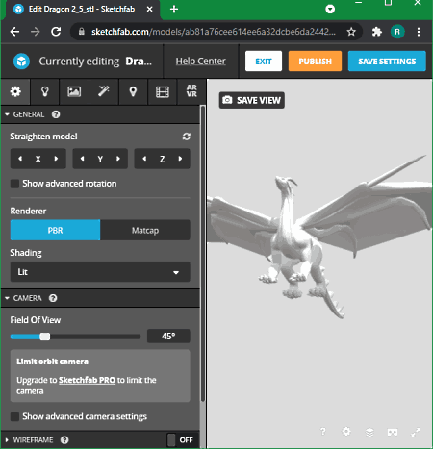
Task: Follow the Sketchfab PRO upgrade link
Action: 87,380
